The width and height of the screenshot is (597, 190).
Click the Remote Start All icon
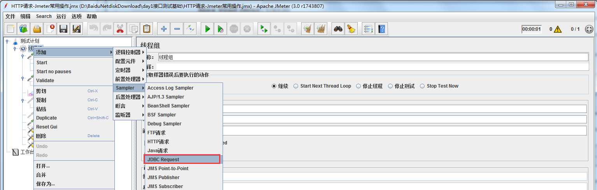coord(264,29)
